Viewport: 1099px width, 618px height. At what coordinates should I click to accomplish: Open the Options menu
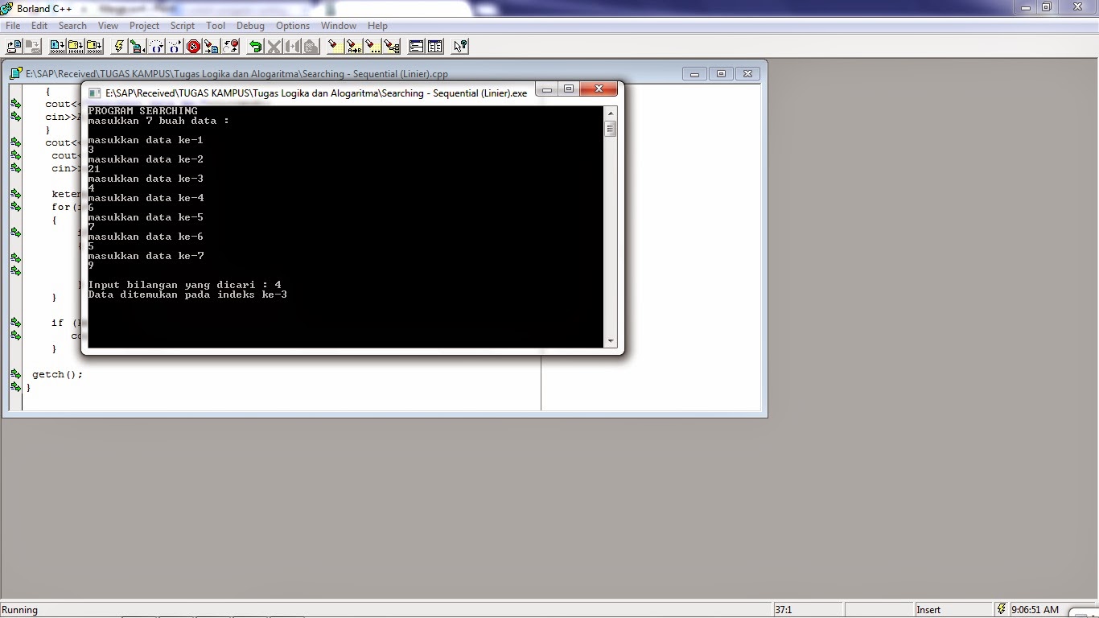[292, 25]
